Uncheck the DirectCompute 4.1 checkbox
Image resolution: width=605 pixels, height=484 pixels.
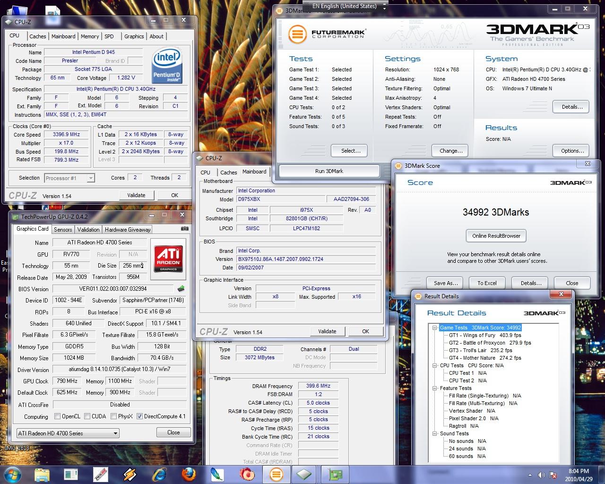pos(139,416)
